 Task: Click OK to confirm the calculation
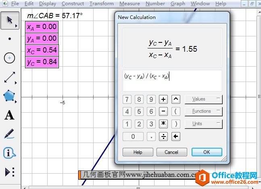tap(207, 152)
